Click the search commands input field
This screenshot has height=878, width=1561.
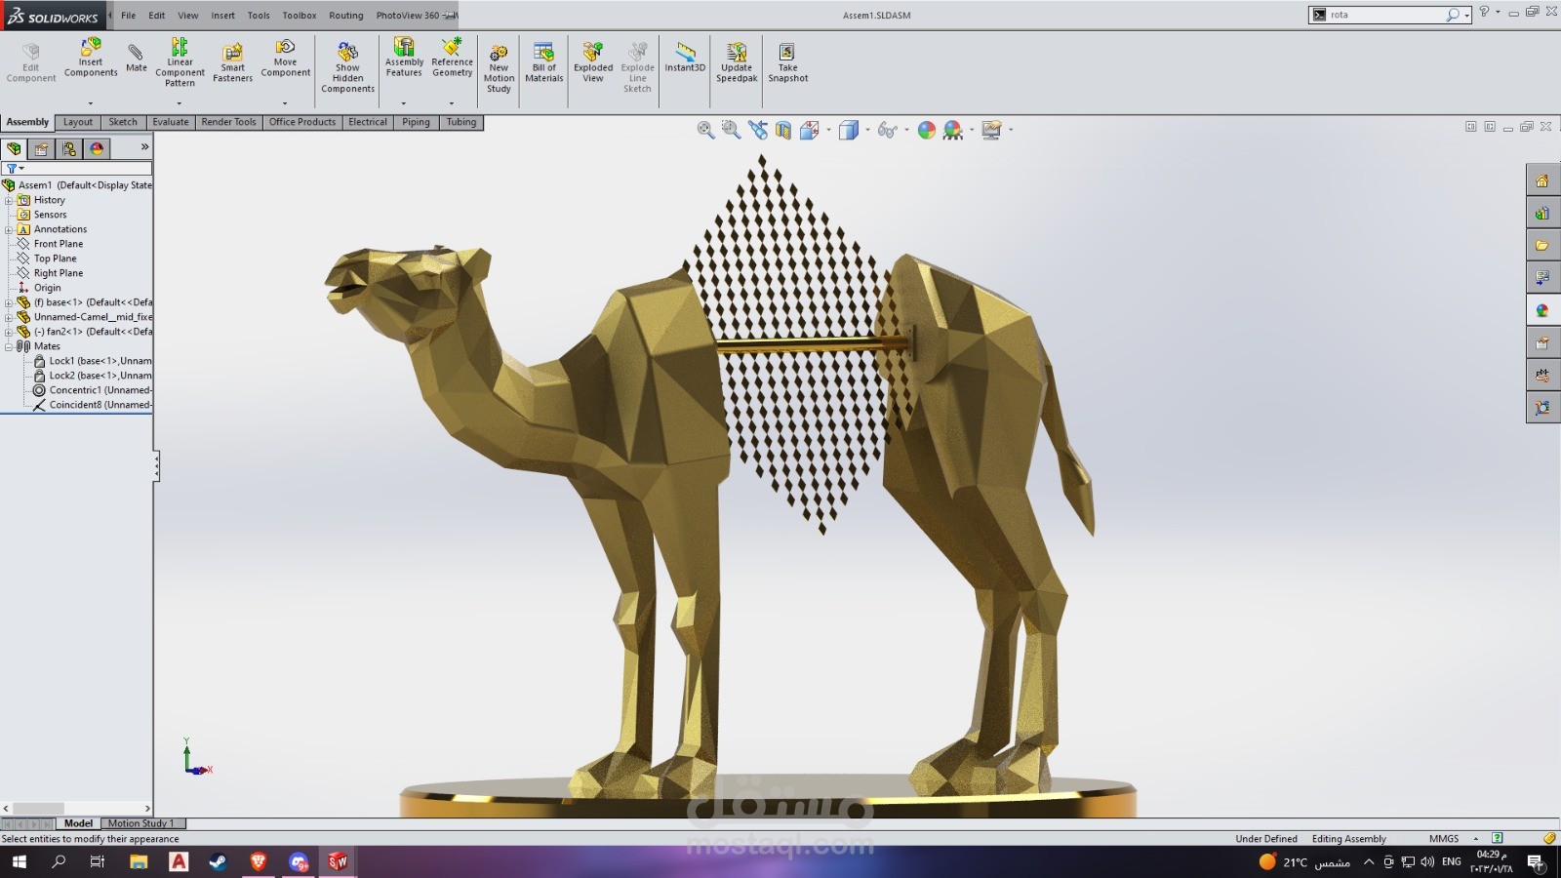click(1385, 15)
